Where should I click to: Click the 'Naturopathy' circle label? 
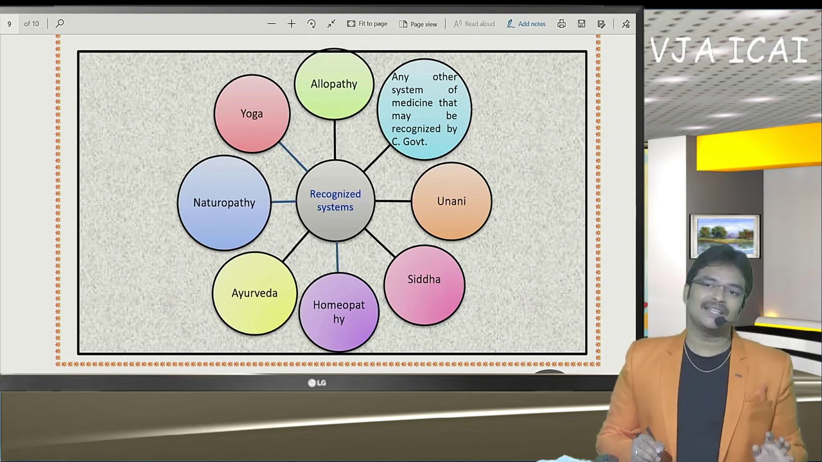pyautogui.click(x=224, y=203)
